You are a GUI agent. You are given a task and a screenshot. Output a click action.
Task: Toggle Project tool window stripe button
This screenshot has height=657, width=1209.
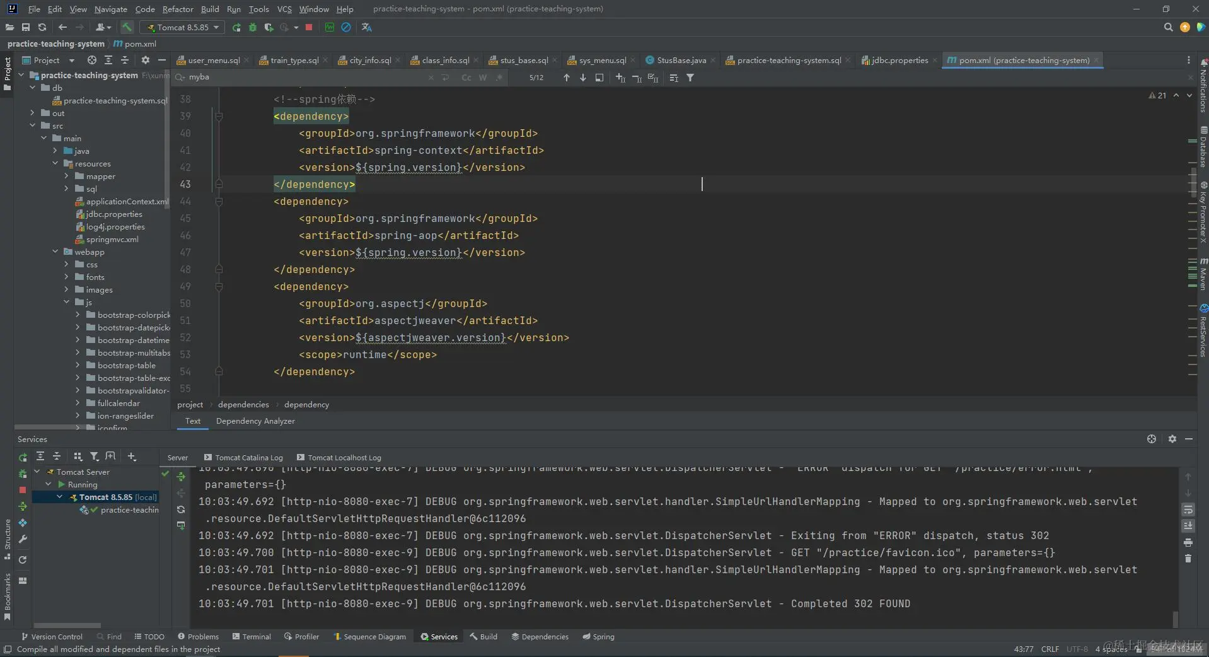8,74
